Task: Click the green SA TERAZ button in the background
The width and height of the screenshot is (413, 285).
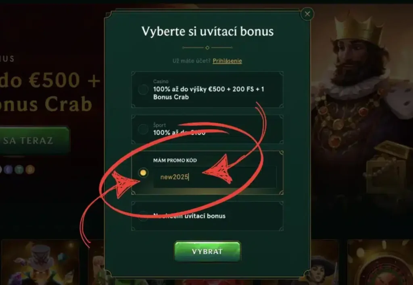Action: (34, 140)
